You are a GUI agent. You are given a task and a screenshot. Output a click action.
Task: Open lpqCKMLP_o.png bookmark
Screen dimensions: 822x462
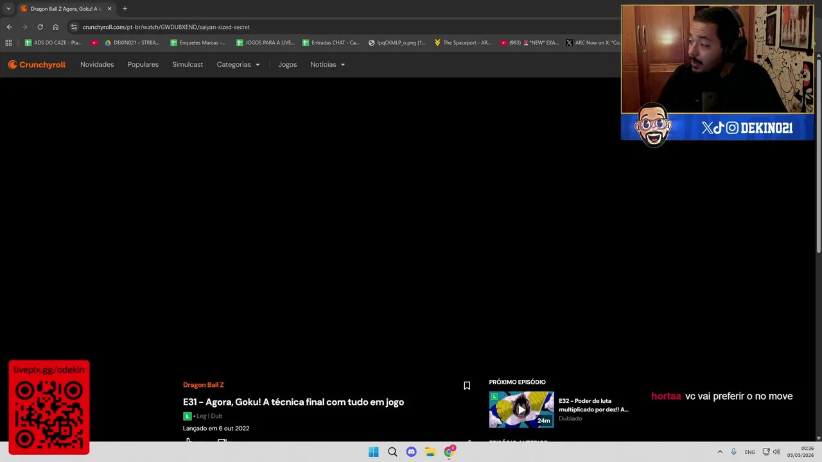pyautogui.click(x=396, y=42)
